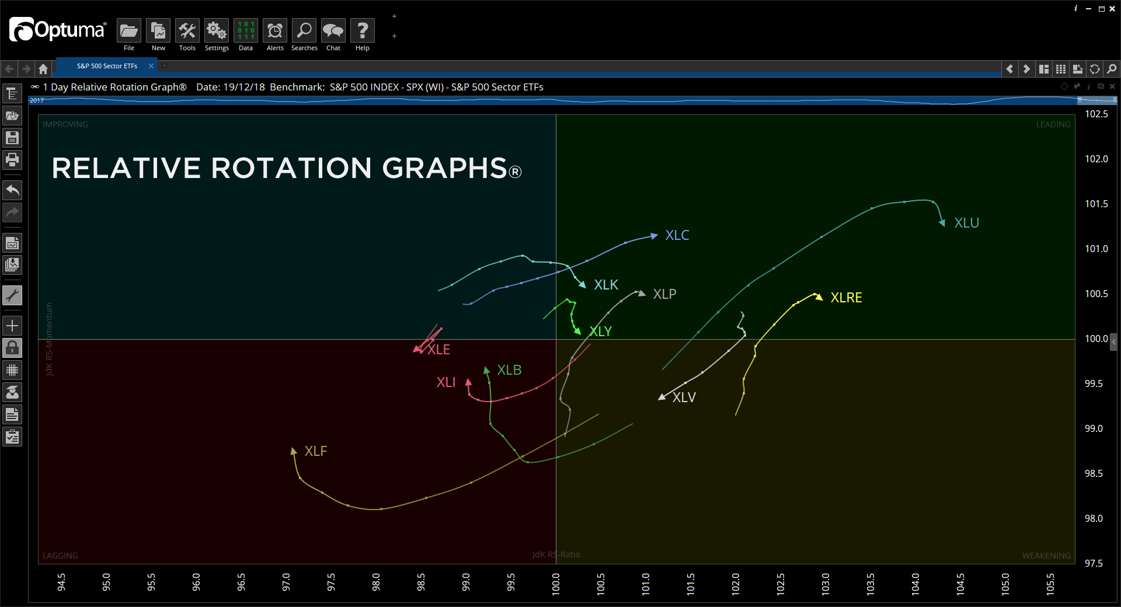Screen dimensions: 1121x607
Task: Open Searches from the toolbar
Action: pyautogui.click(x=304, y=35)
